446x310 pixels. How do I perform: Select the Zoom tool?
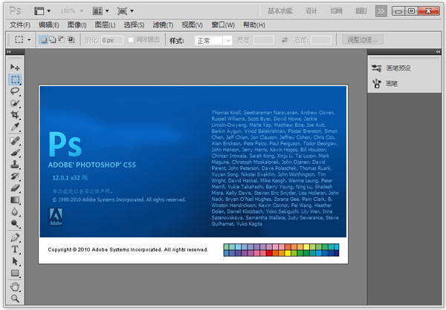[x=15, y=298]
